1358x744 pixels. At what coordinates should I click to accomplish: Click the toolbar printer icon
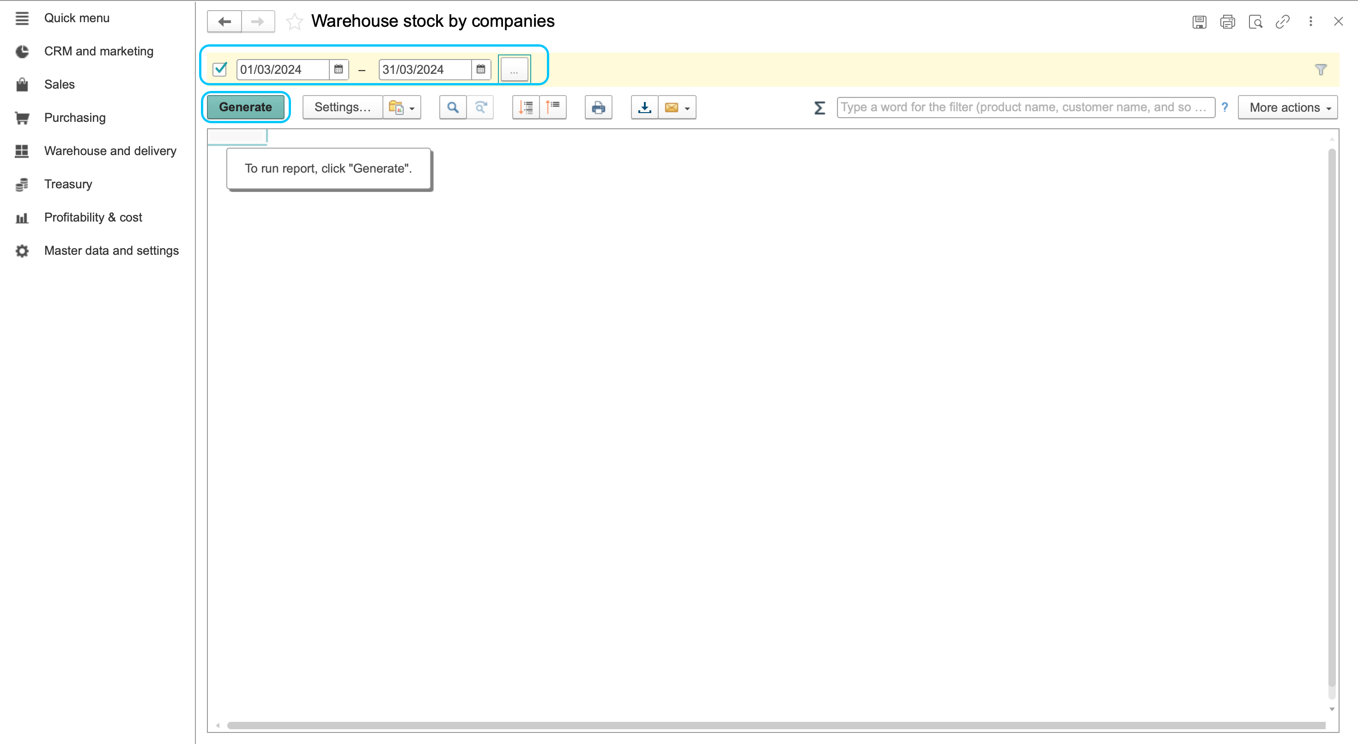click(x=598, y=107)
